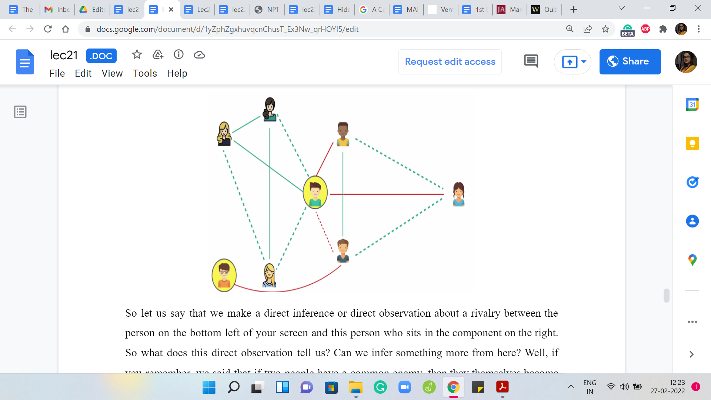This screenshot has width=711, height=400.
Task: Expand the browser tab search chevron
Action: (622, 9)
